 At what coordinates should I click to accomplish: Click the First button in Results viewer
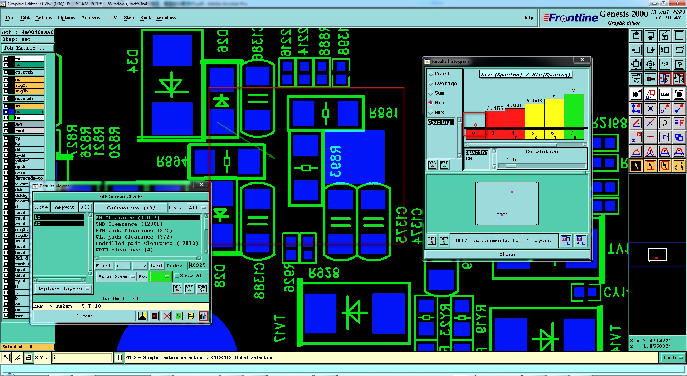[104, 266]
